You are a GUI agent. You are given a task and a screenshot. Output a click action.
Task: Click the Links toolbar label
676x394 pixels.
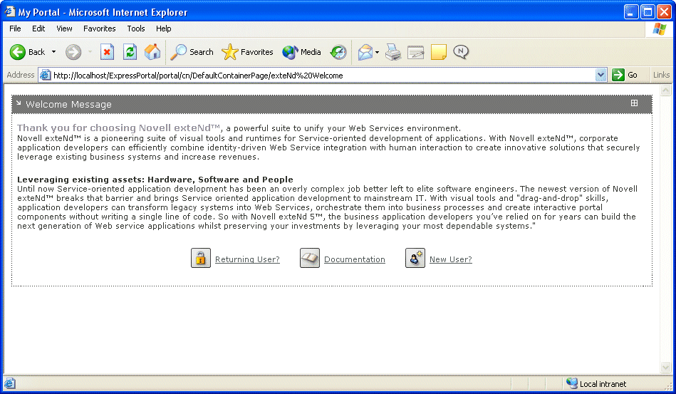(x=661, y=75)
